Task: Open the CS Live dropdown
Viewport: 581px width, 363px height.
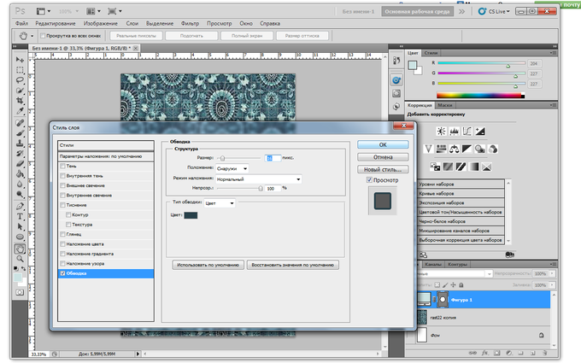Action: click(494, 11)
